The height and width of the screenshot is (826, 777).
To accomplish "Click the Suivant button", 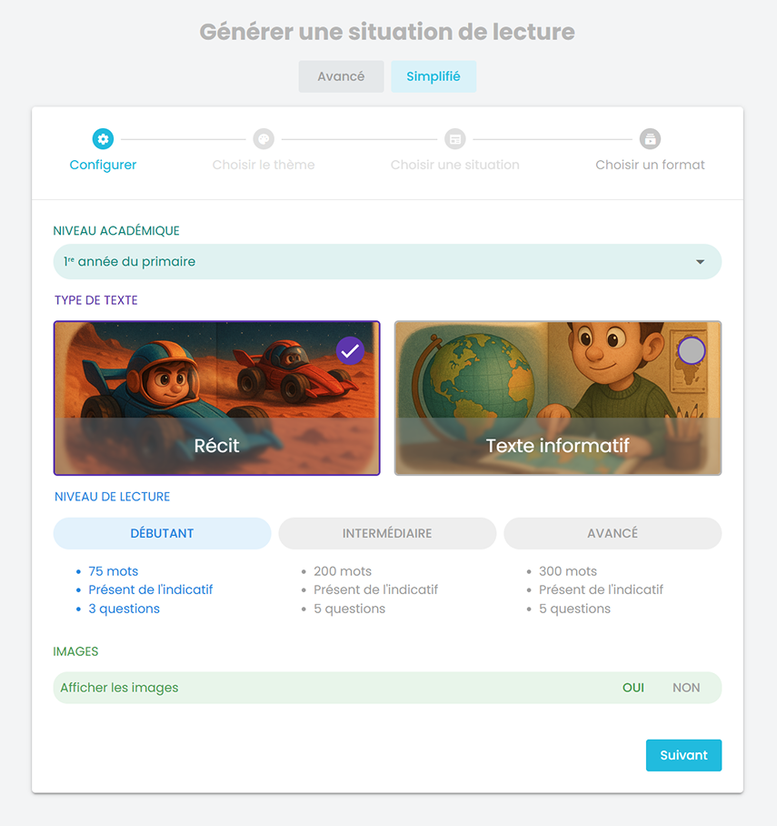I will click(x=683, y=755).
